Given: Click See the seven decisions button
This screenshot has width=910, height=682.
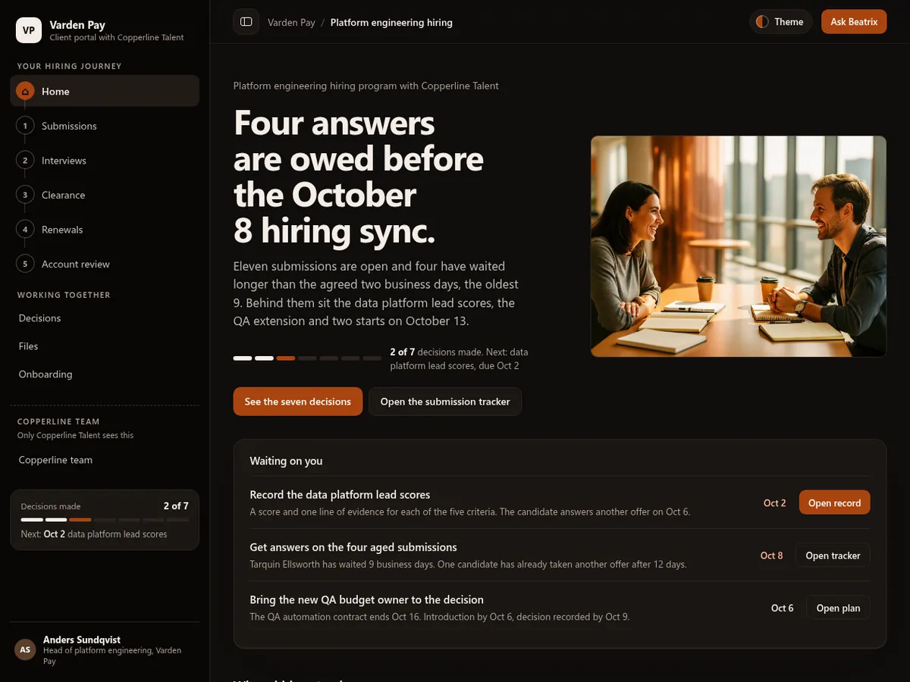Looking at the screenshot, I should [x=298, y=402].
